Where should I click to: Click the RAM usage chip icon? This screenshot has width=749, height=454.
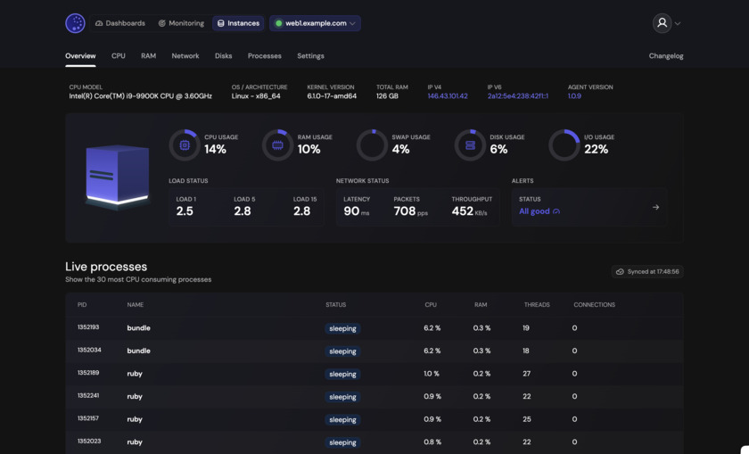click(277, 144)
